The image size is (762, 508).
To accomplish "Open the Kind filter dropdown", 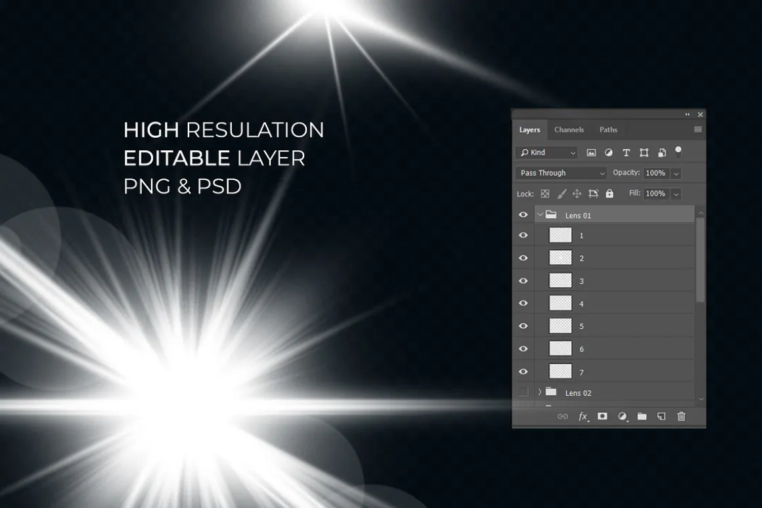I will (x=547, y=152).
